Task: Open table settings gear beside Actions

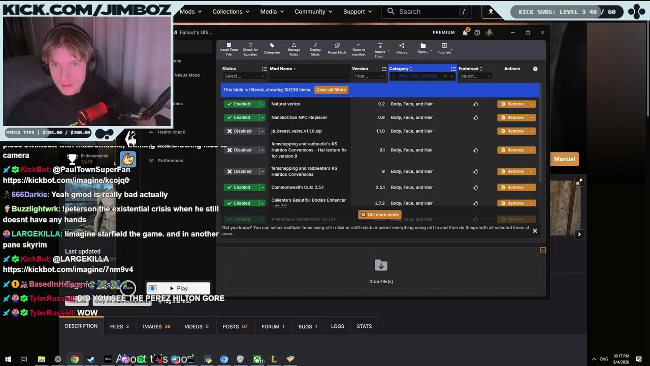Action: (535, 69)
